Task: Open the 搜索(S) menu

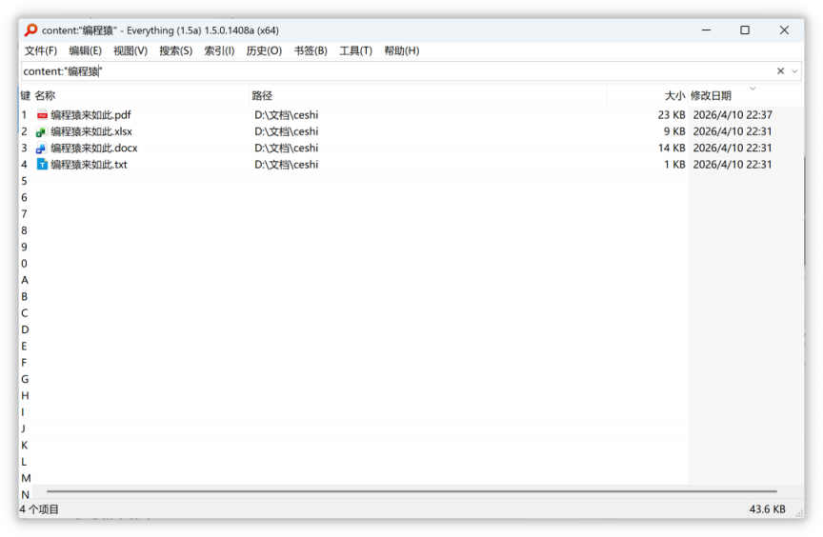Action: click(x=175, y=50)
